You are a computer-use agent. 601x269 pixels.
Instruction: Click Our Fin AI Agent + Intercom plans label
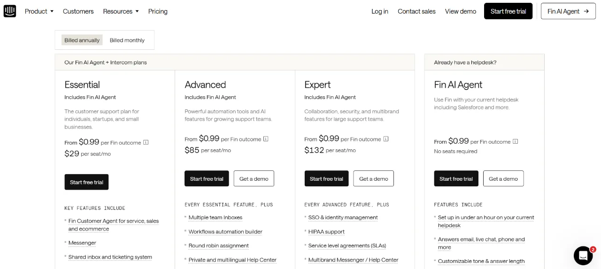[106, 62]
